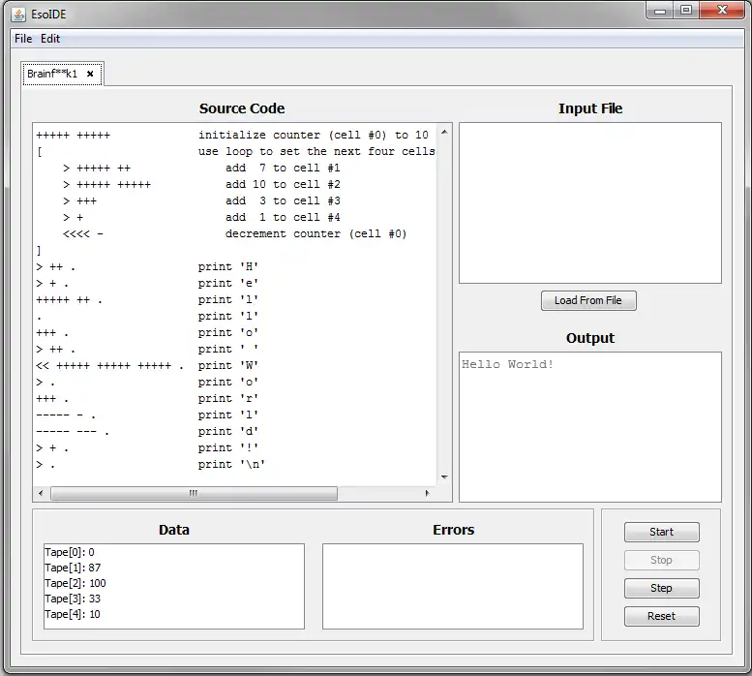Image resolution: width=752 pixels, height=676 pixels.
Task: Click the 'print 'W'' code line
Action: pyautogui.click(x=228, y=365)
